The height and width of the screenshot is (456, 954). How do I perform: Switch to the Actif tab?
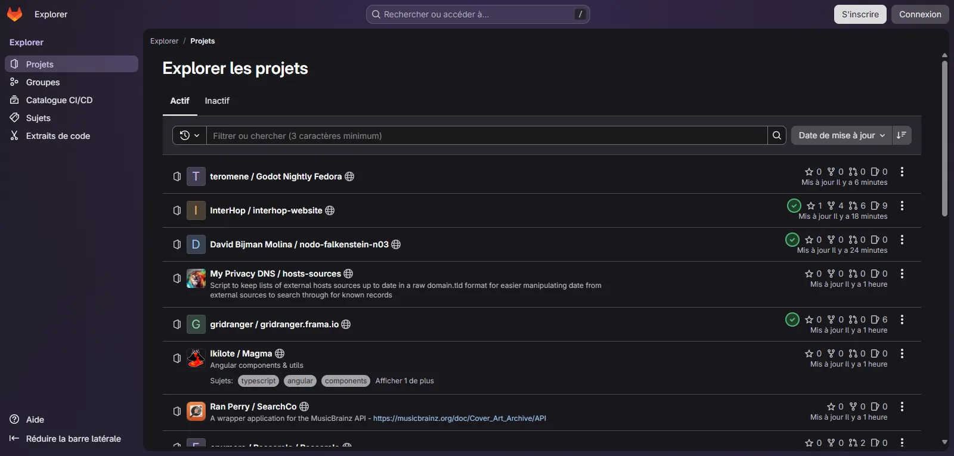click(179, 101)
